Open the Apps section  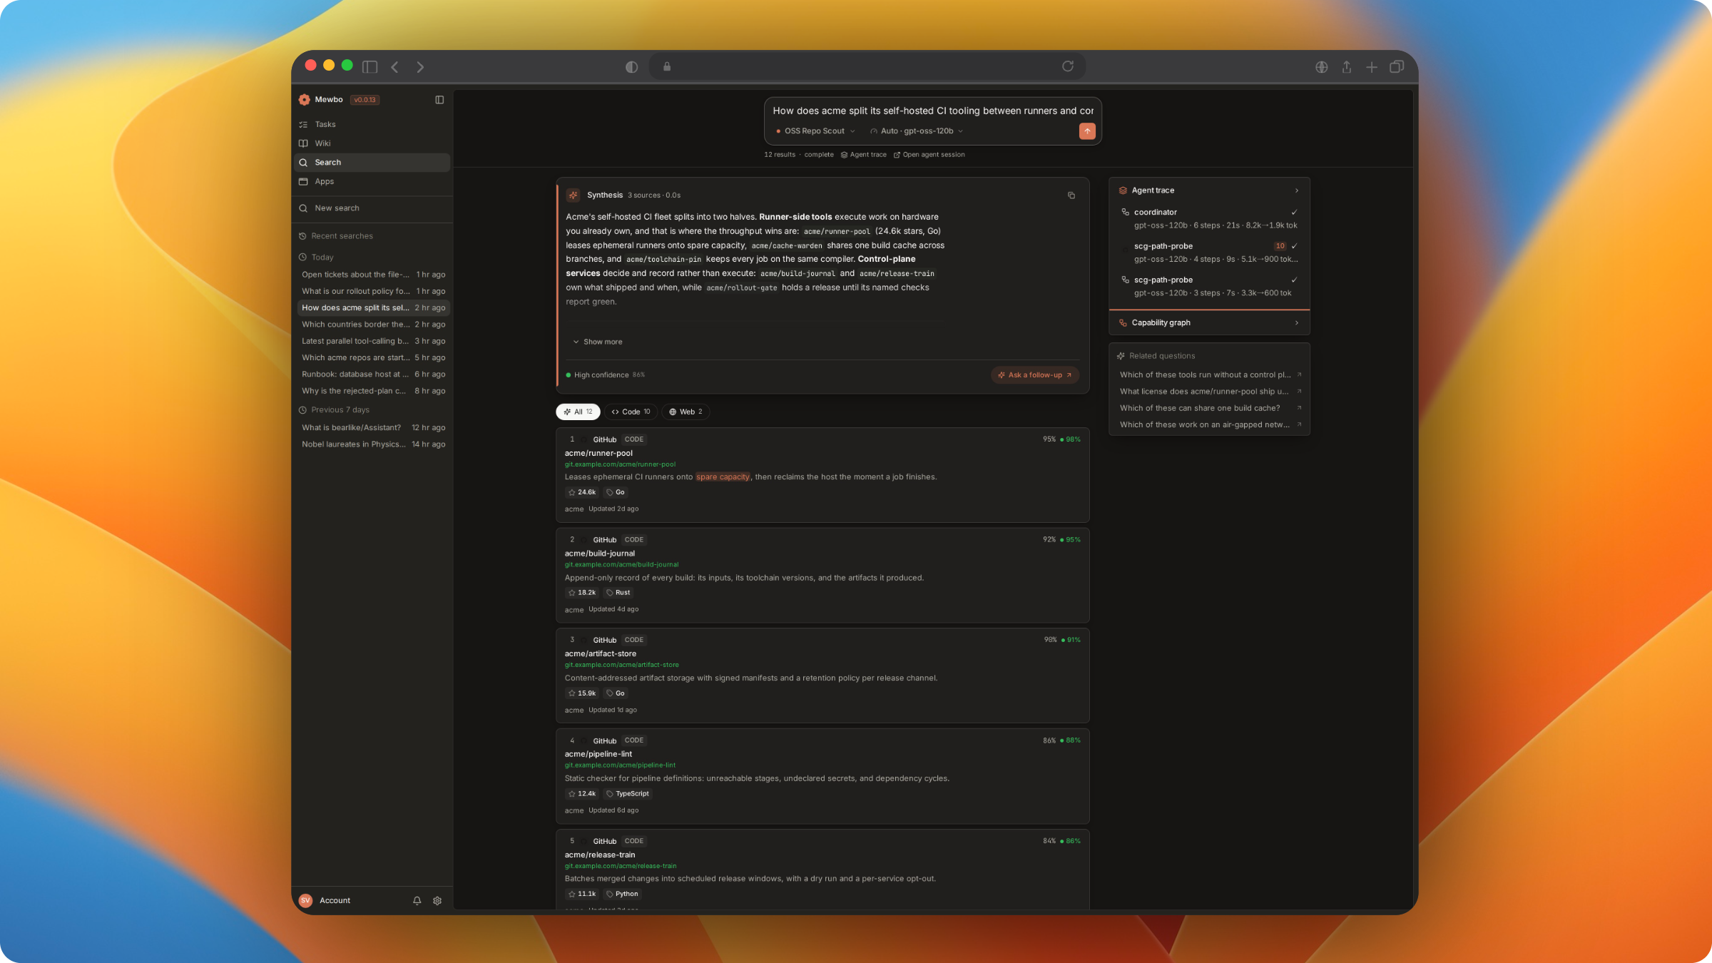[x=372, y=181]
